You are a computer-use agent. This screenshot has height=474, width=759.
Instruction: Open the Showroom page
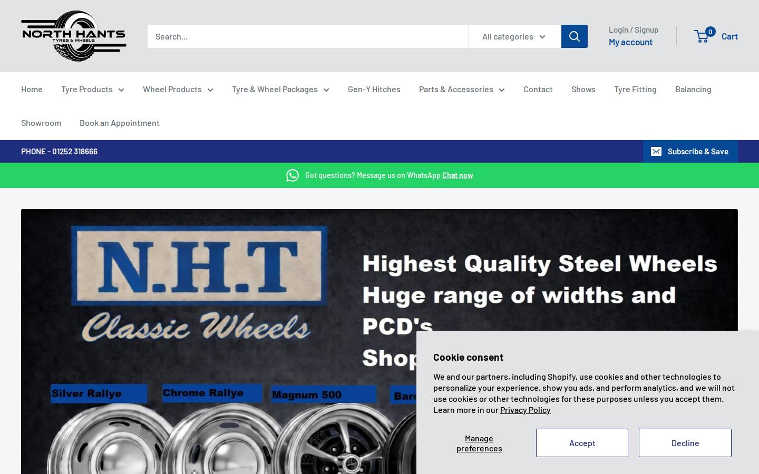[41, 123]
